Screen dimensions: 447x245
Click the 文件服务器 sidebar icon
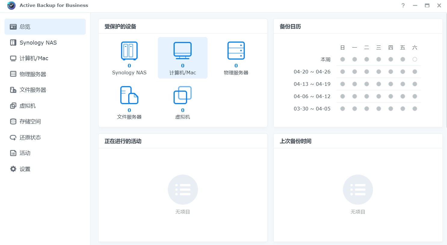(x=13, y=90)
